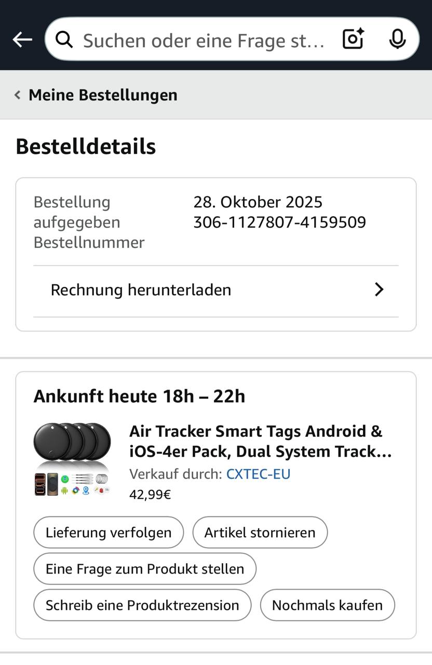Expand the chevron next to Rechnung herunterladen

pos(379,290)
